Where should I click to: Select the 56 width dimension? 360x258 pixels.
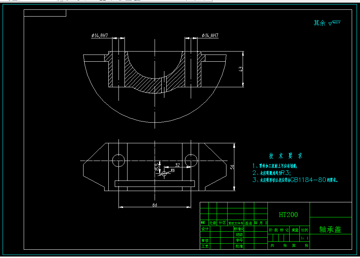pos(232,167)
